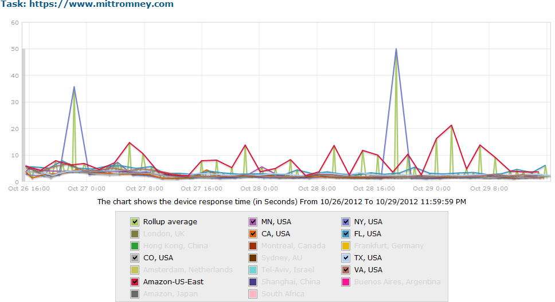555x302 pixels.
Task: Disable the NY, USA series checkbox
Action: (346, 222)
